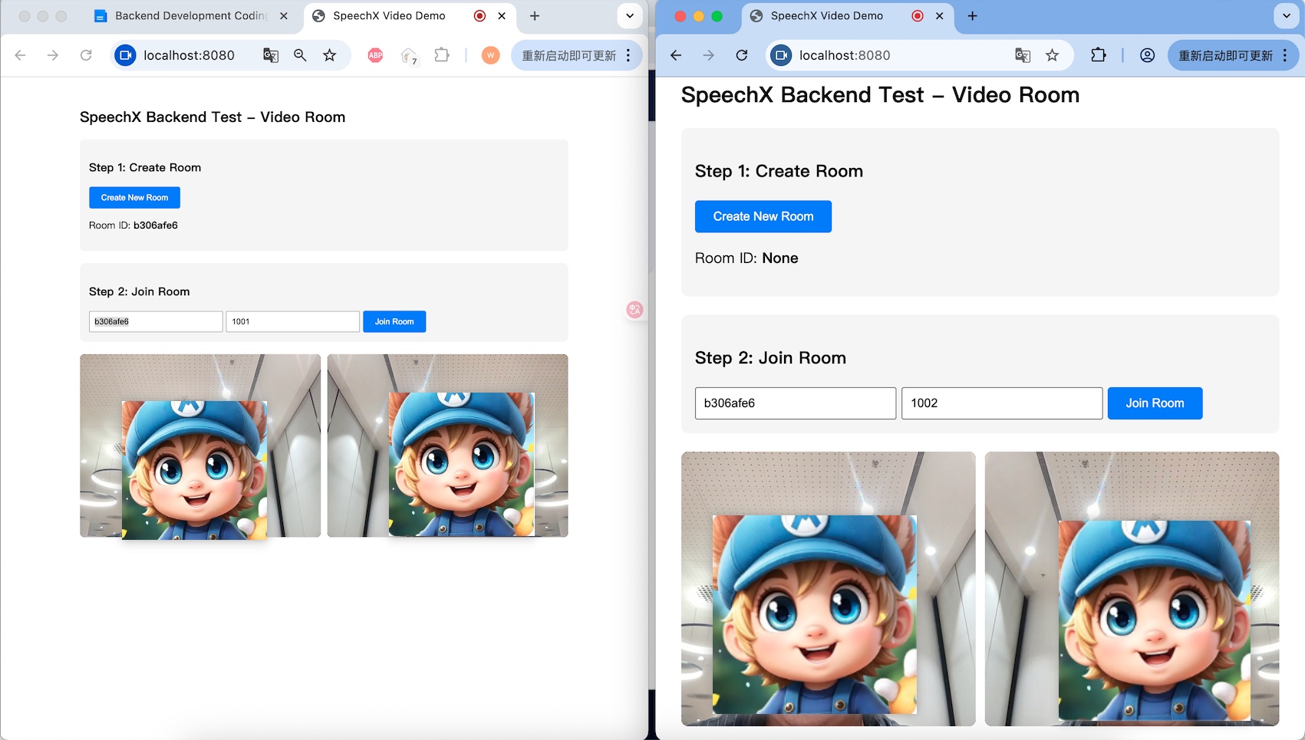Select Room ID text b306afe6
The height and width of the screenshot is (740, 1305).
tap(156, 225)
